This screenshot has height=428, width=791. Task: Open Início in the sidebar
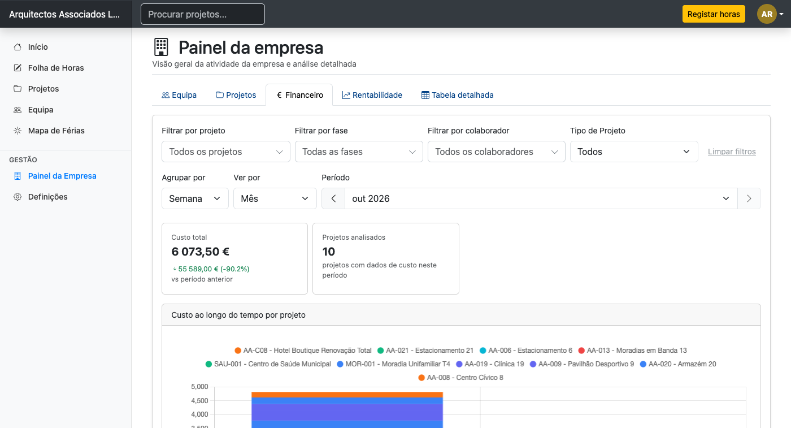click(66, 47)
